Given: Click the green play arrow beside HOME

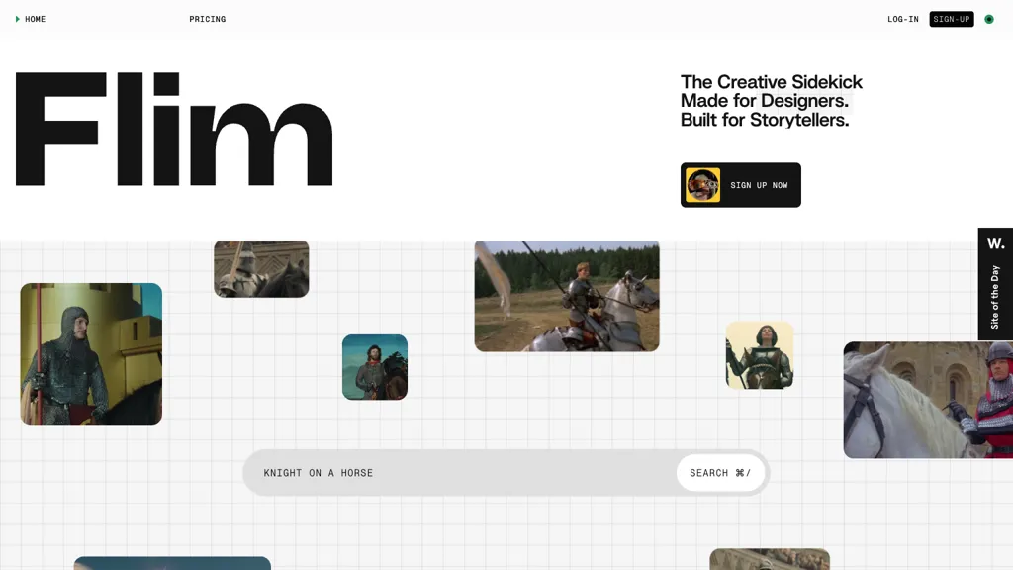Looking at the screenshot, I should [18, 19].
